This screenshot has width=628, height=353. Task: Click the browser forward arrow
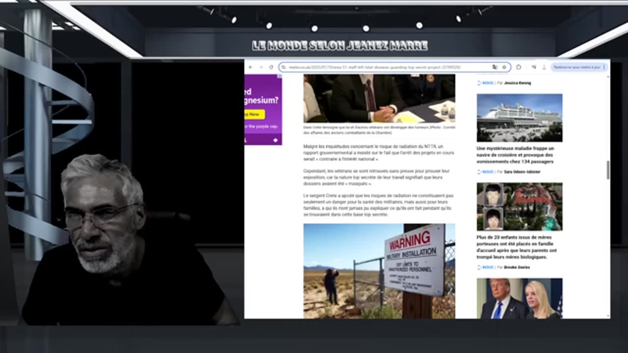[x=261, y=67]
